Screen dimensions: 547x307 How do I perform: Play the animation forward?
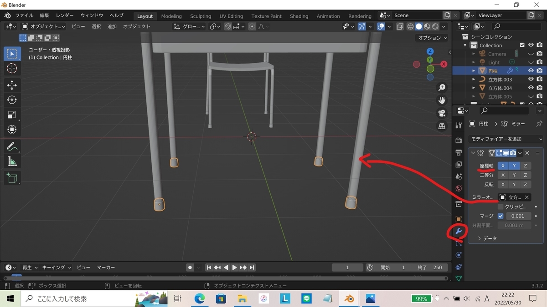(234, 267)
